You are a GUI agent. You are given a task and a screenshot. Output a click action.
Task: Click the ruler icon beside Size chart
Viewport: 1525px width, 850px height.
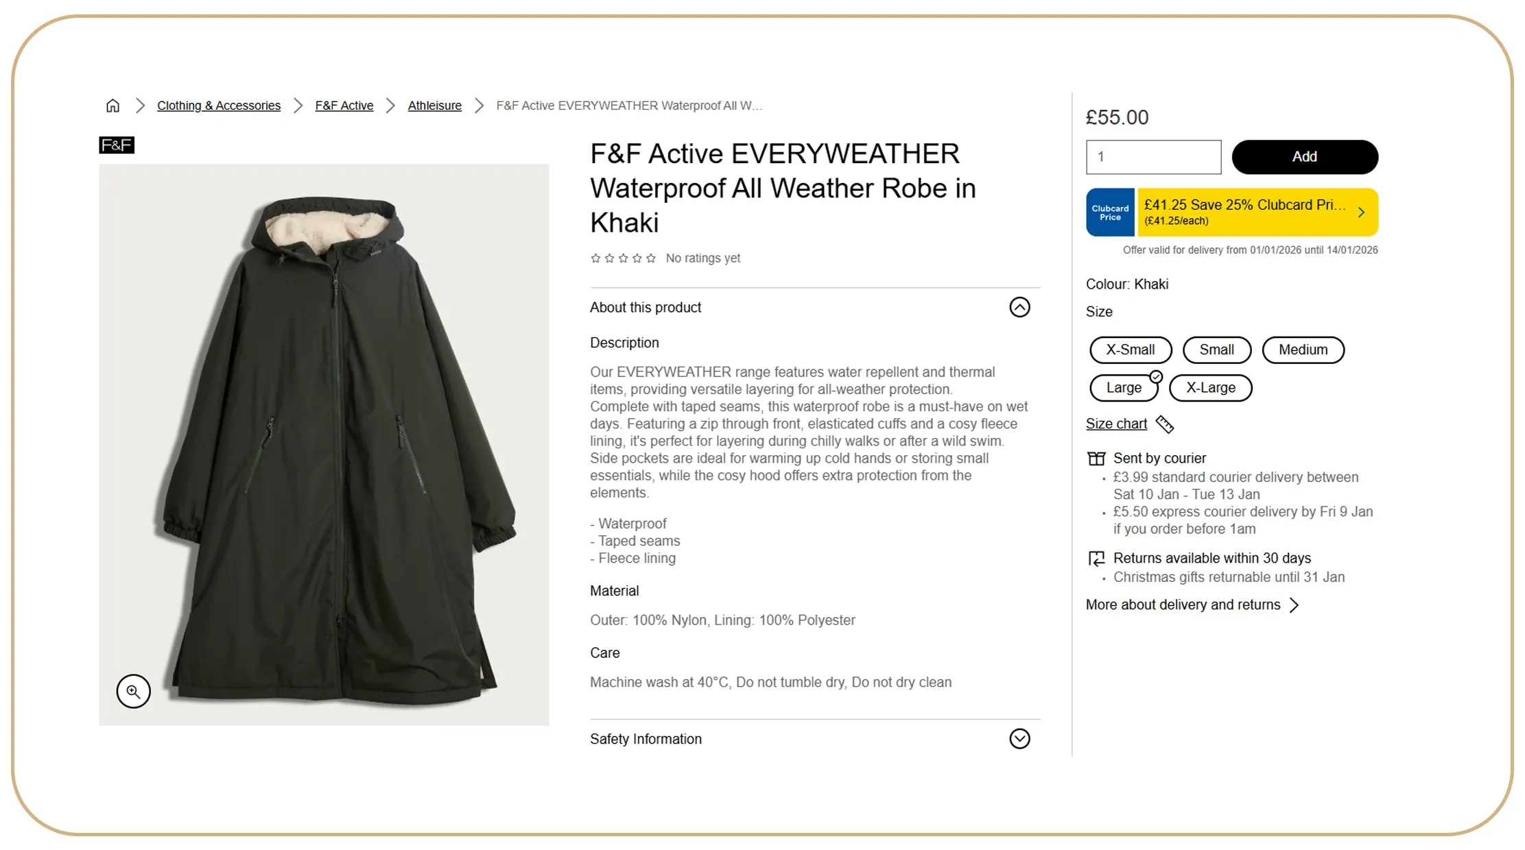(x=1164, y=424)
